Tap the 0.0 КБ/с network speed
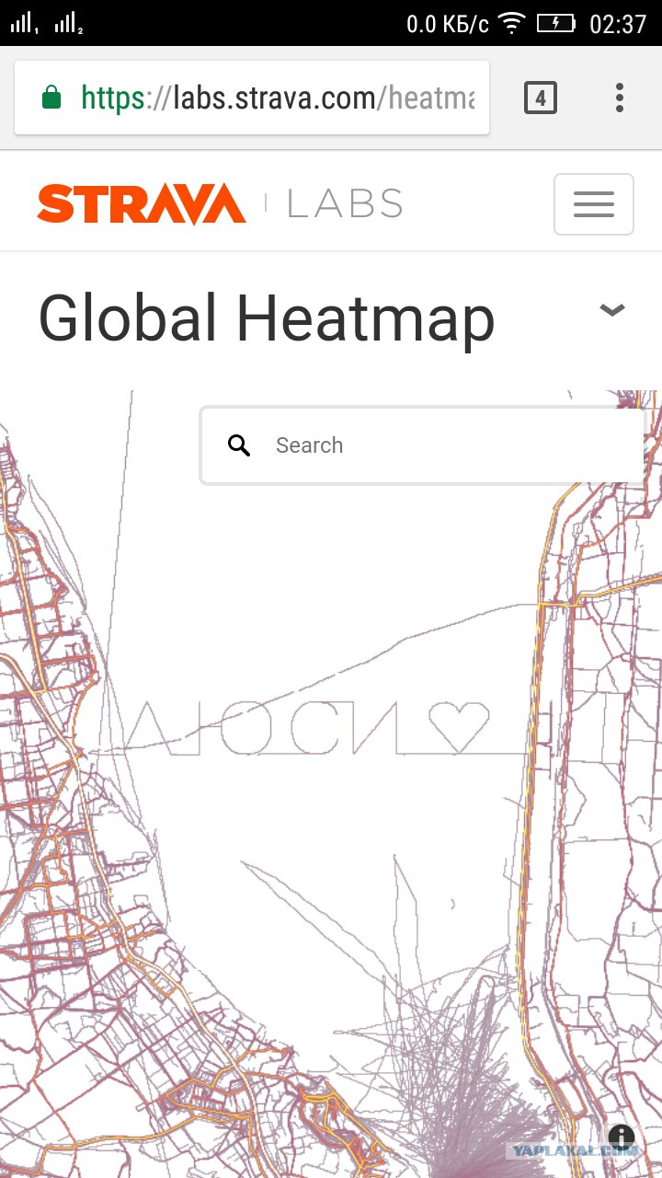This screenshot has width=662, height=1178. click(x=448, y=24)
